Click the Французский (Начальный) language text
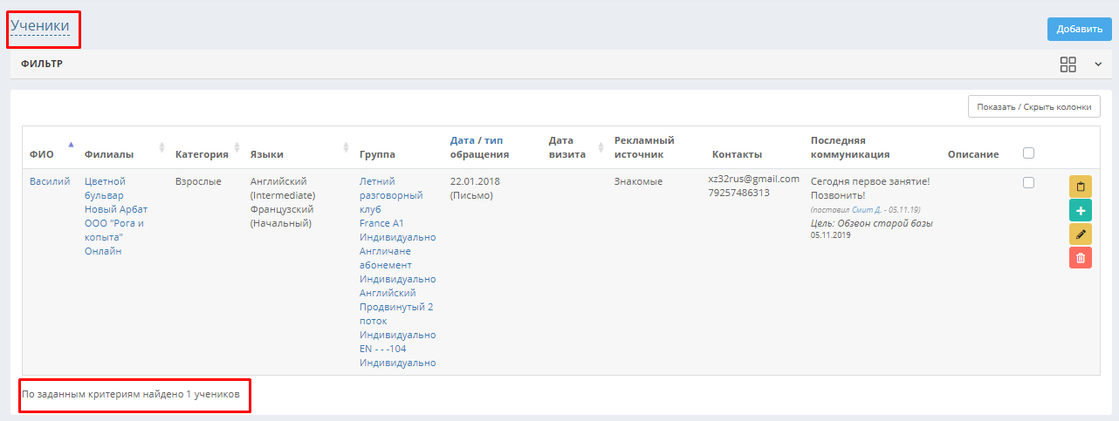This screenshot has width=1119, height=421. [x=282, y=216]
